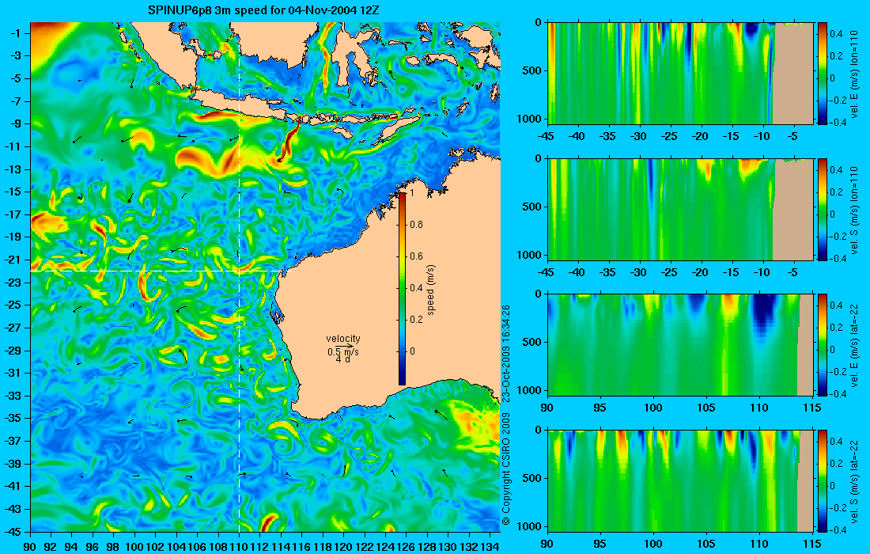Click the "-1" tick on the main map latitude axis

[15, 33]
